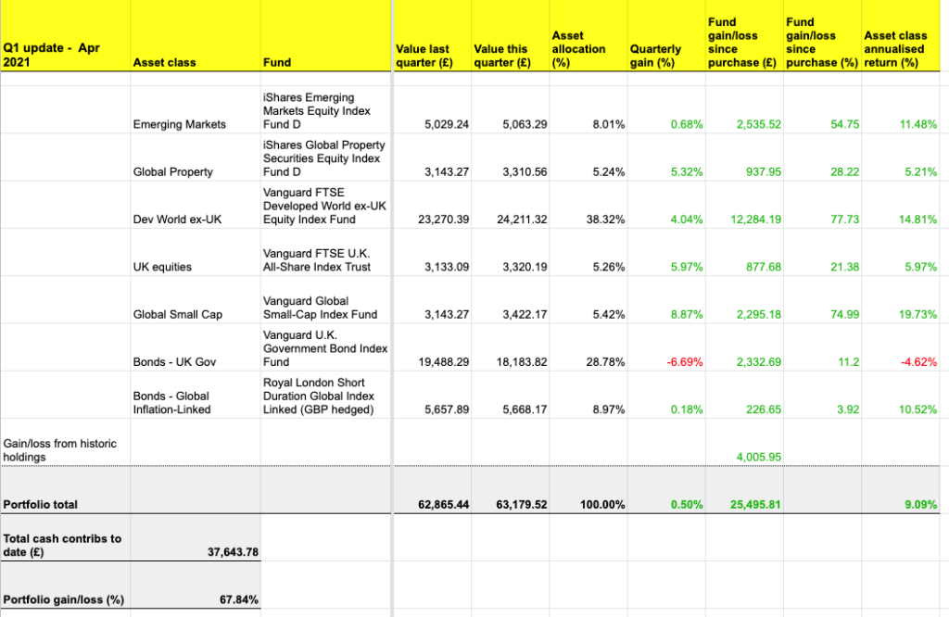Select value last quarter 5,029.24
The width and height of the screenshot is (949, 617).
(x=432, y=109)
